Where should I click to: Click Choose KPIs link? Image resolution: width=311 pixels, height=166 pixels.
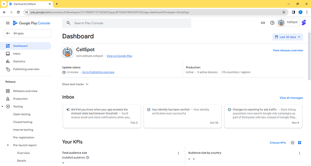278,143
